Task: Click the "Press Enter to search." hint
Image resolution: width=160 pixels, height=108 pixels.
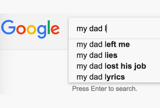Action: click(105, 89)
